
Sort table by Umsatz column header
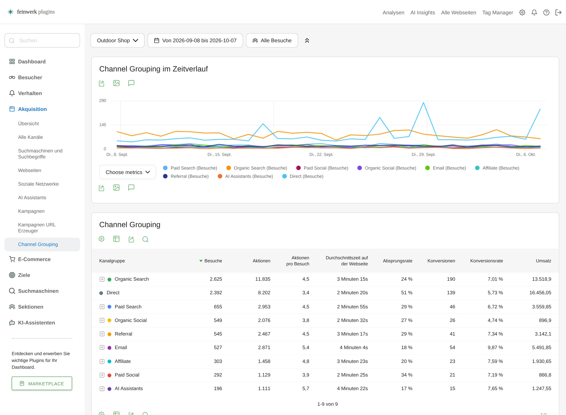(543, 261)
